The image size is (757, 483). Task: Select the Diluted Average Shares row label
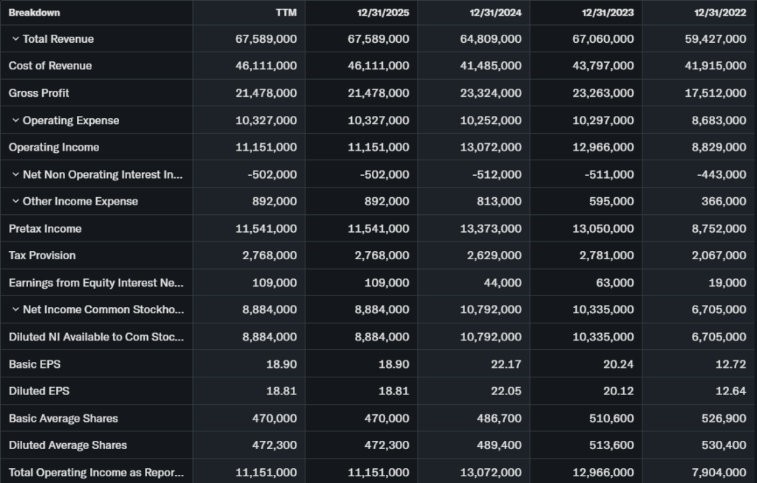click(x=67, y=445)
